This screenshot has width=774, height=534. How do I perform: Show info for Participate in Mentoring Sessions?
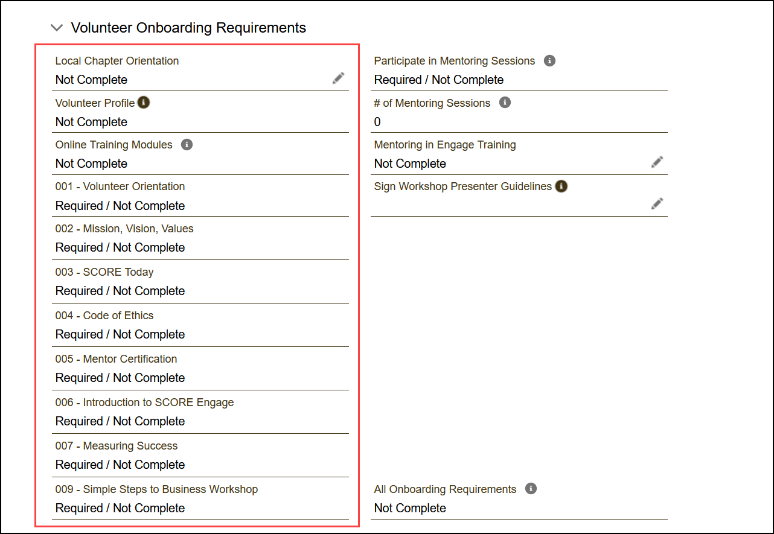point(549,61)
